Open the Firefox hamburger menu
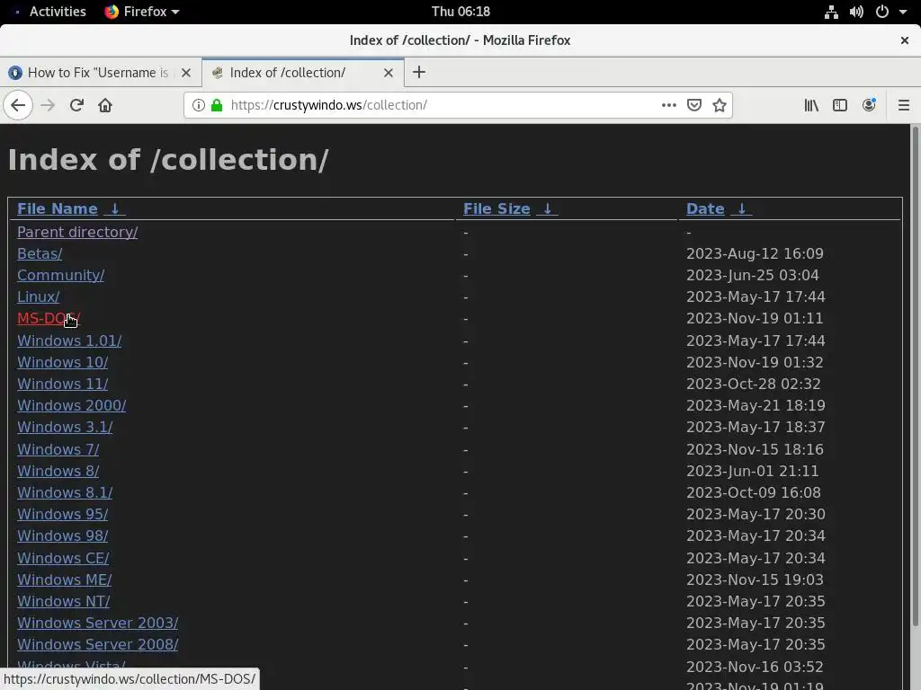Viewport: 921px width, 690px height. click(x=903, y=105)
